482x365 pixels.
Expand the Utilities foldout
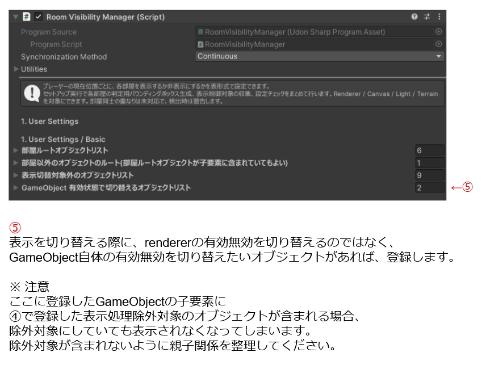pos(15,69)
